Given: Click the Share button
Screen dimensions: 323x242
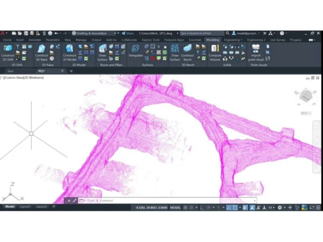Looking at the screenshot, I should pos(128,34).
